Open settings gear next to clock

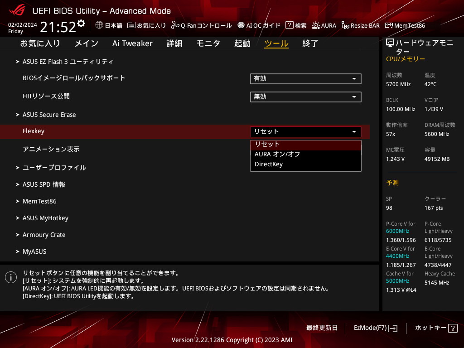(81, 24)
